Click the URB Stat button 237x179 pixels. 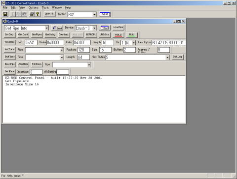click(105, 35)
